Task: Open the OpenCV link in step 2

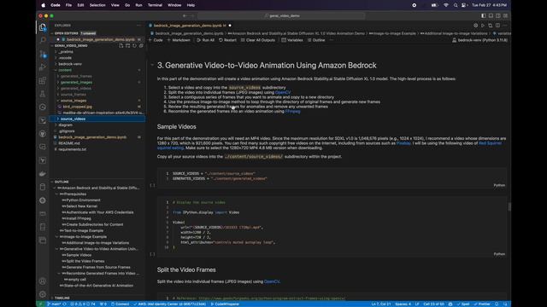Action: click(283, 93)
